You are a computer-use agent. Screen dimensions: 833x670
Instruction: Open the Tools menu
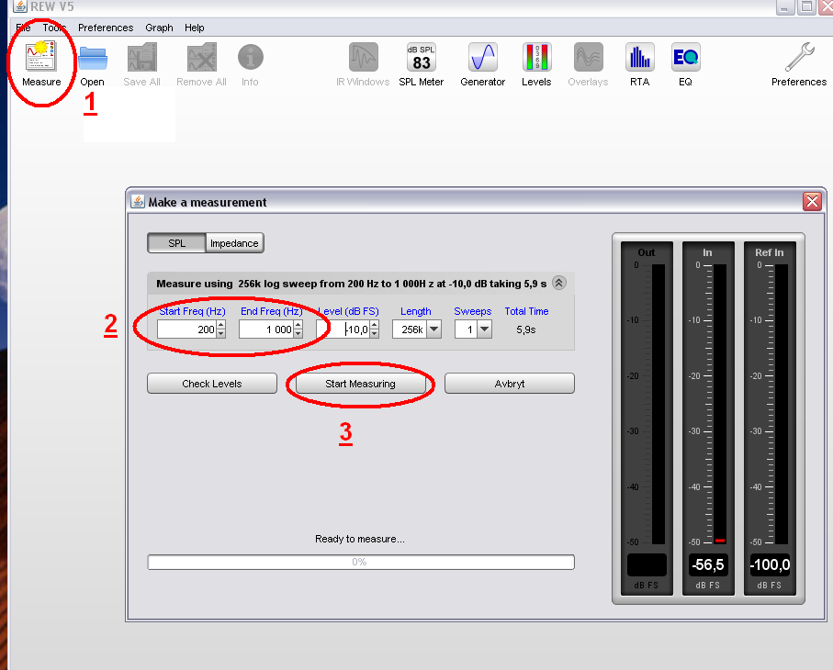tap(54, 28)
